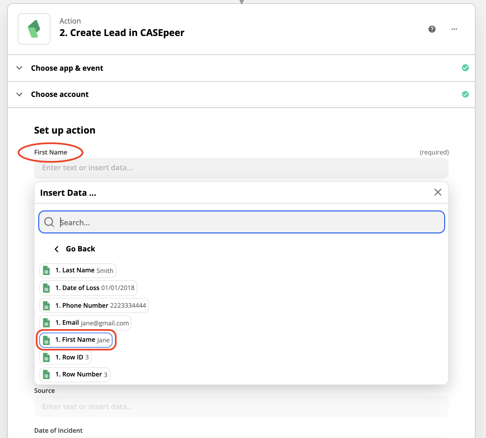486x438 pixels.
Task: Insert the Date of Loss 01/01/2018 pill
Action: point(88,288)
